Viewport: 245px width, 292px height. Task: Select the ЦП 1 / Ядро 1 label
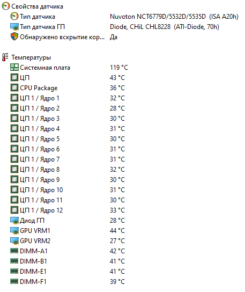pyautogui.click(x=40, y=98)
